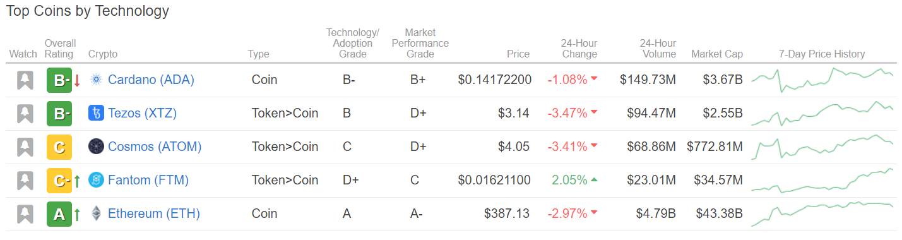Sort by the Overall Rating column header
Viewport: 902px width, 240px height.
pyautogui.click(x=60, y=49)
